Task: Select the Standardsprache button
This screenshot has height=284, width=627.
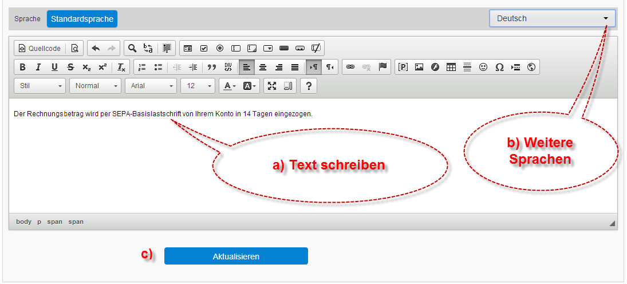Action: click(82, 19)
